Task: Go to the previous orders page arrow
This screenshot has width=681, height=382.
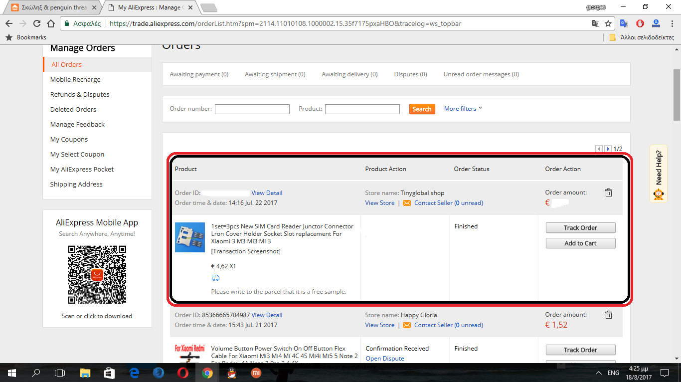Action: tap(599, 149)
